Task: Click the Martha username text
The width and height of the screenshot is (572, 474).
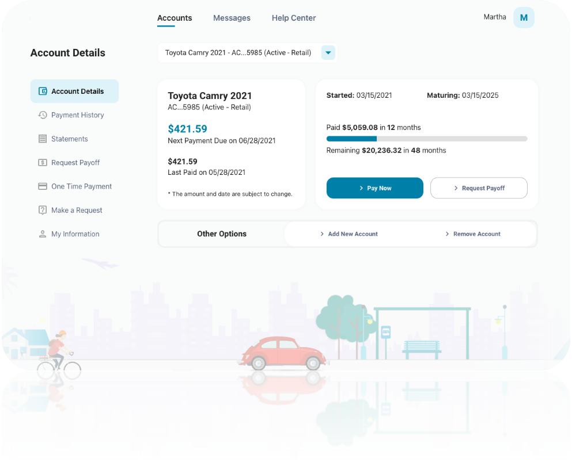Action: [495, 17]
